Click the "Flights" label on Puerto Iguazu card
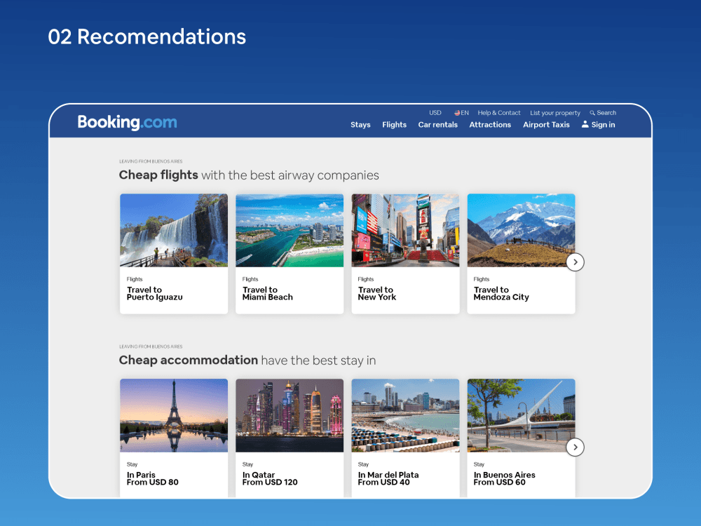 coord(135,279)
